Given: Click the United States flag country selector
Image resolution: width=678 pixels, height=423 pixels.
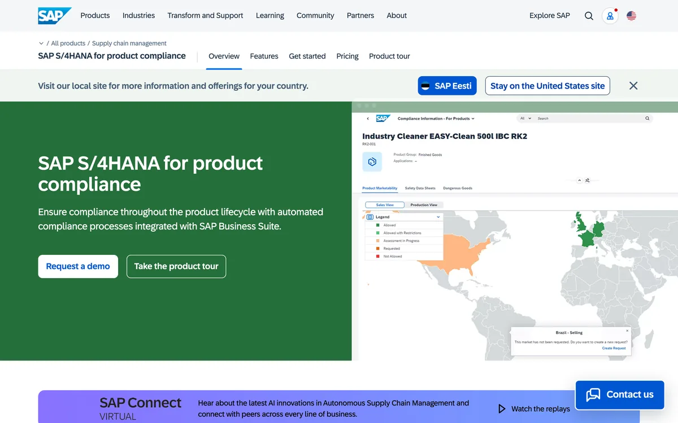Looking at the screenshot, I should tap(632, 16).
